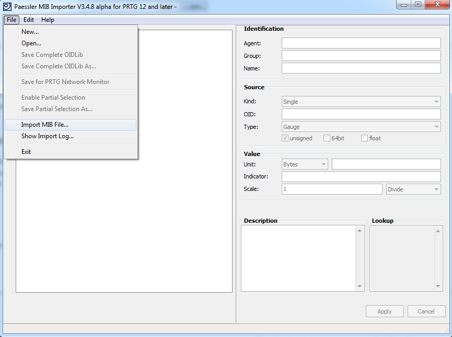Click inside the Description text area
This screenshot has height=337, width=452.
click(299, 258)
